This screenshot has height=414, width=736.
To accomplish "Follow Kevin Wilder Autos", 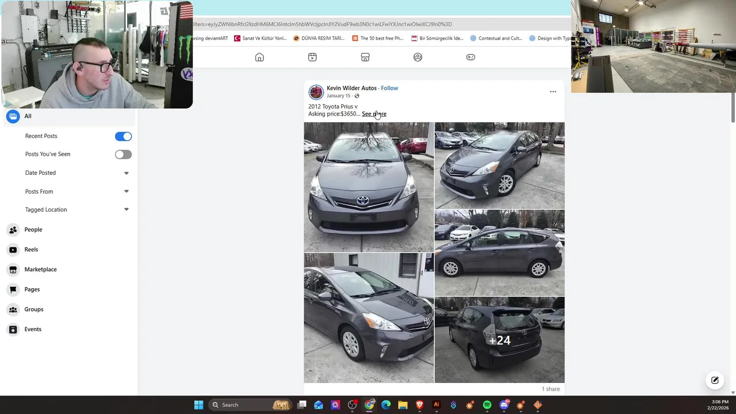I will [x=389, y=88].
